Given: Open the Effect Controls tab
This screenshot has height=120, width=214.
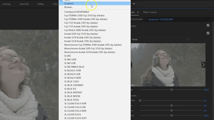Looking at the screenshot, I should [x=150, y=12].
